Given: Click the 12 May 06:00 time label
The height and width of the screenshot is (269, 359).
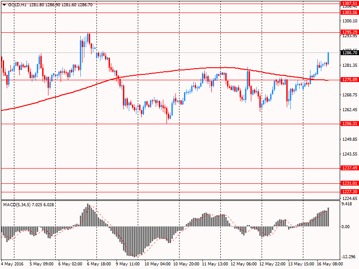Looking at the screenshot, I should pos(244,264).
